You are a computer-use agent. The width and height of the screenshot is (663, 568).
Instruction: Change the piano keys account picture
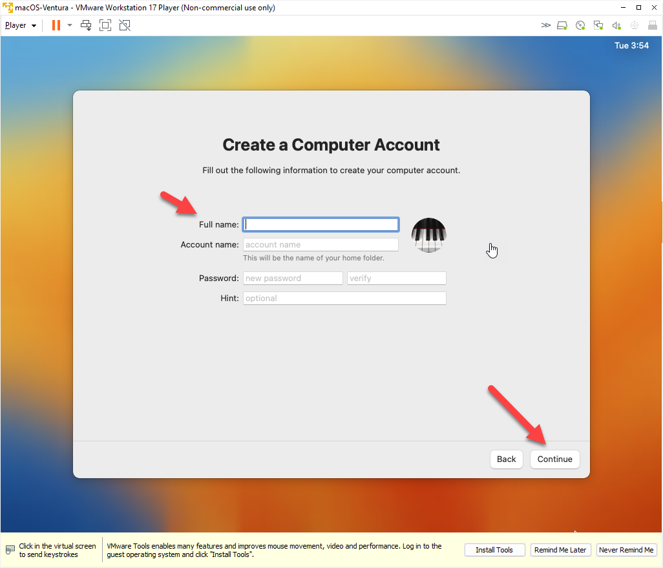pos(429,235)
